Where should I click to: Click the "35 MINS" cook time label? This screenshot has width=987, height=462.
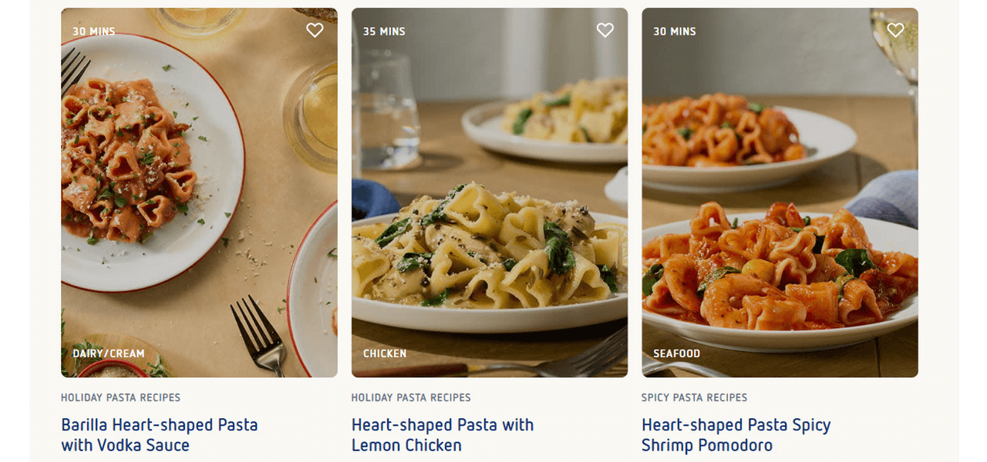click(384, 32)
